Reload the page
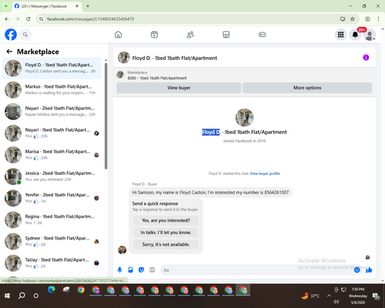The height and width of the screenshot is (308, 385). [x=28, y=18]
